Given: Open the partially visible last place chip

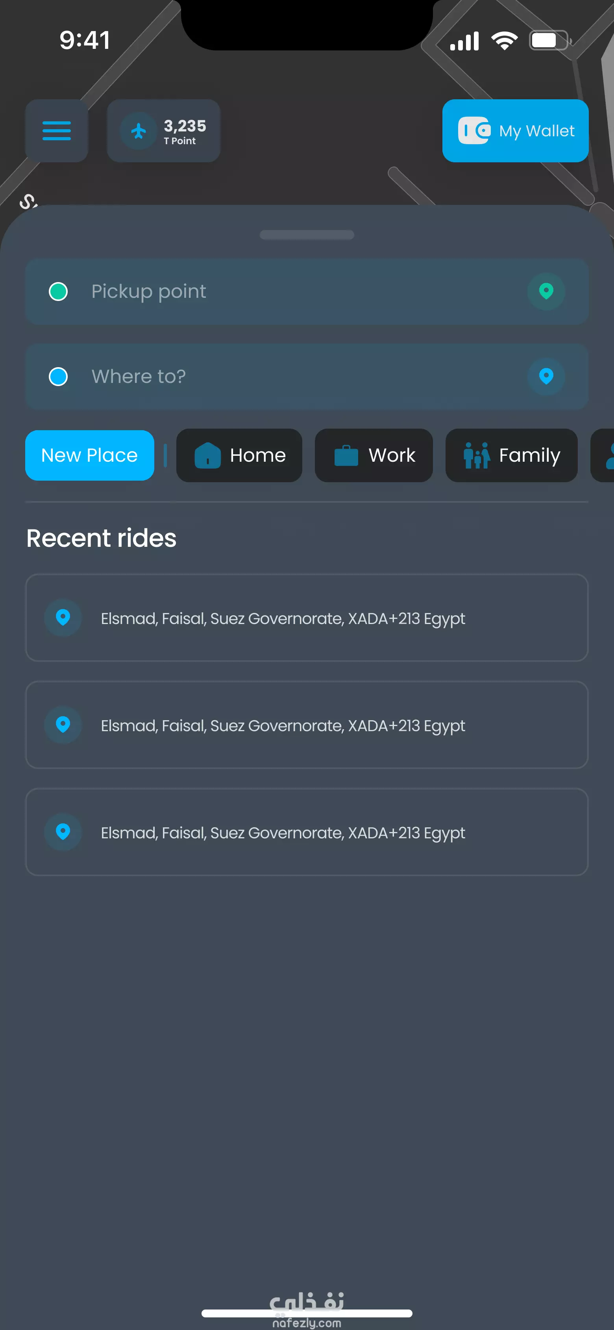Looking at the screenshot, I should pyautogui.click(x=603, y=455).
